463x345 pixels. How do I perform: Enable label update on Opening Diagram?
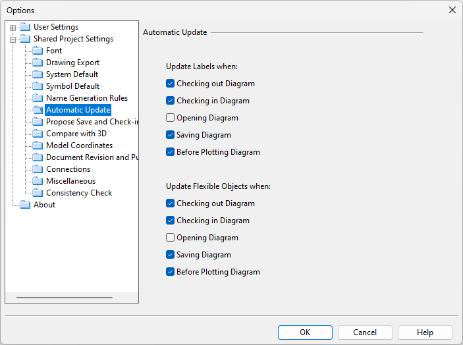point(171,118)
